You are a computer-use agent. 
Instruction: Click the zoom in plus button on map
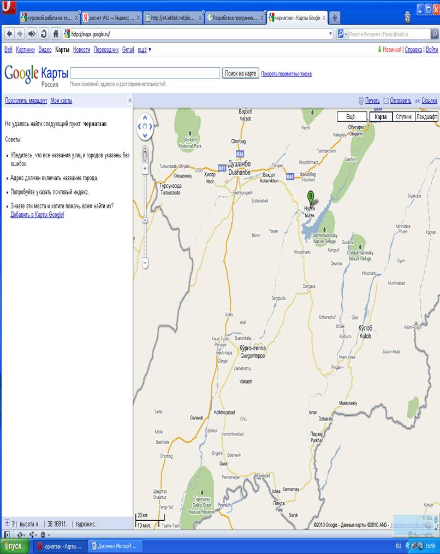pyautogui.click(x=145, y=168)
